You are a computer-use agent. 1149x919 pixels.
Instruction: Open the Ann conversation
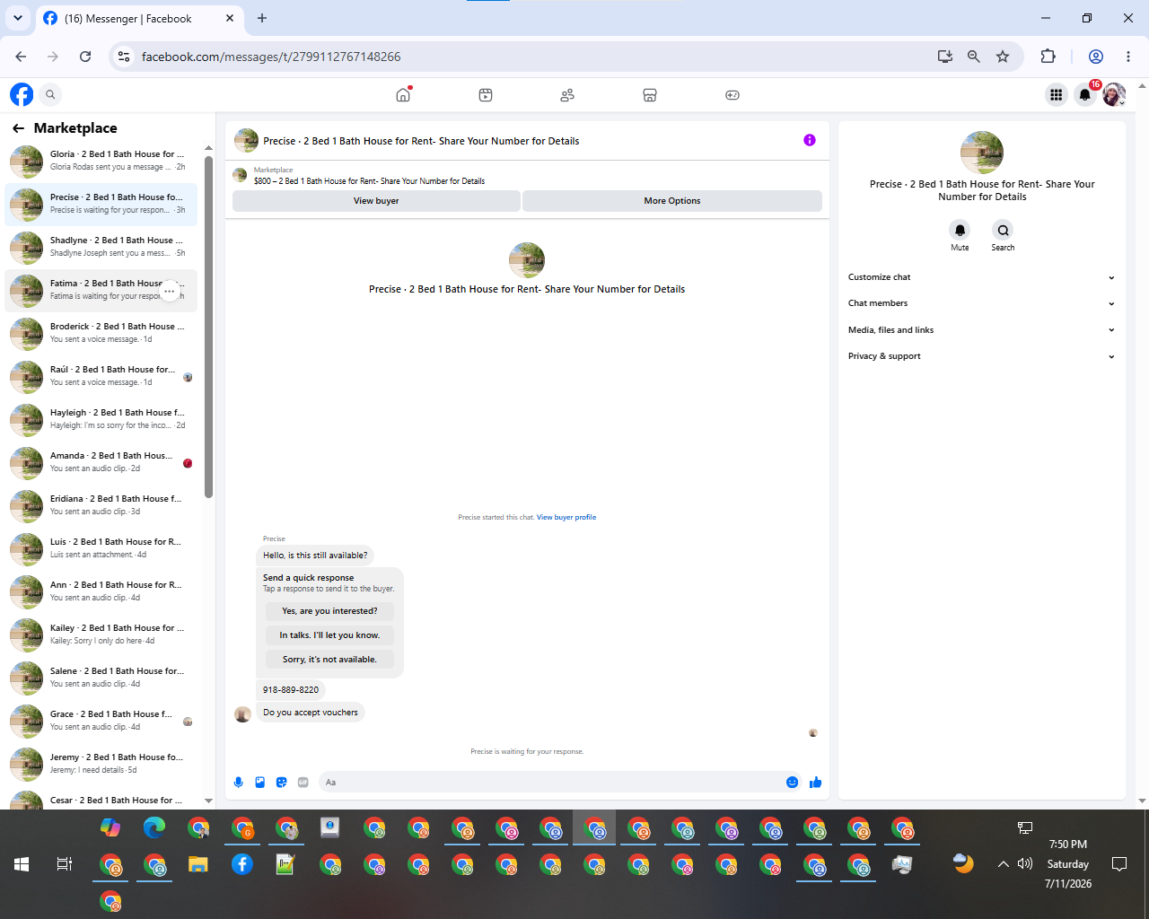(x=101, y=592)
